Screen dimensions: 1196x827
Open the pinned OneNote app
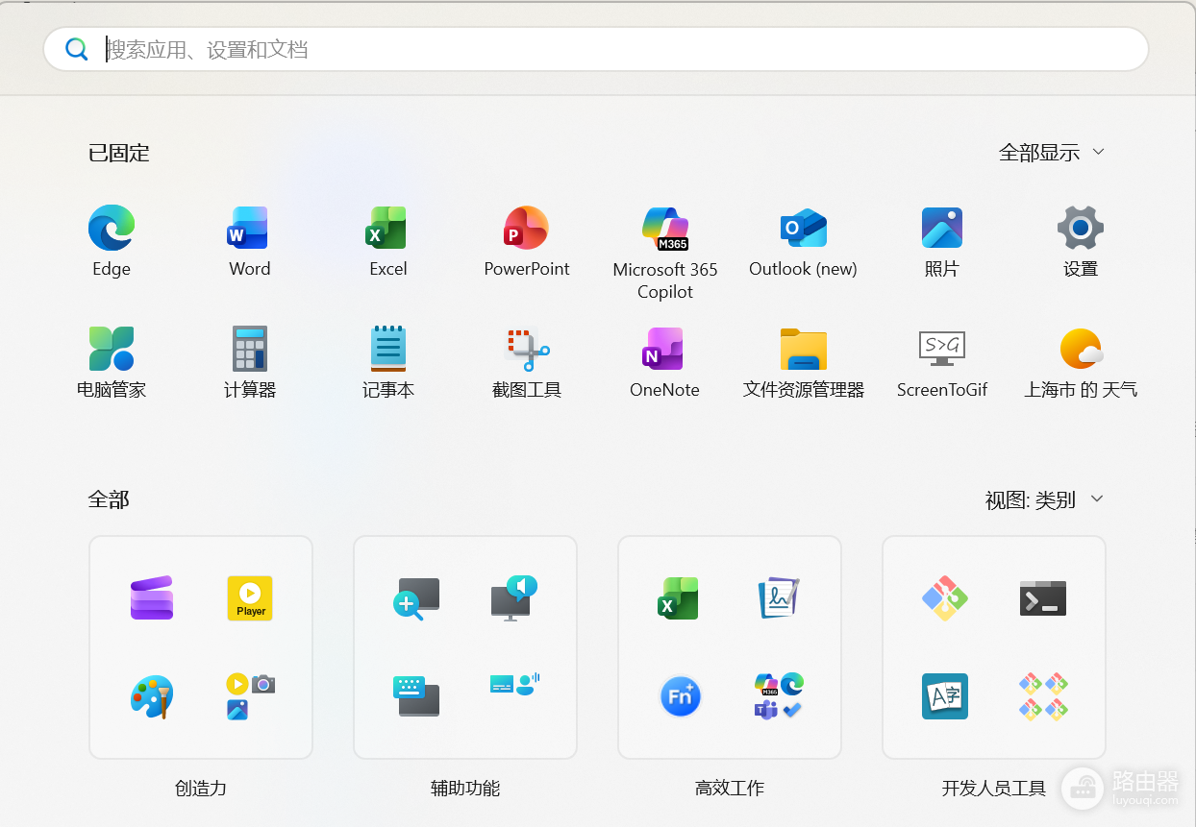(664, 349)
